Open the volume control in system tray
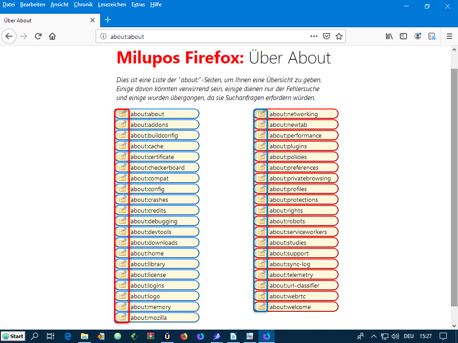Viewport: 458px width, 343px height. [x=395, y=336]
